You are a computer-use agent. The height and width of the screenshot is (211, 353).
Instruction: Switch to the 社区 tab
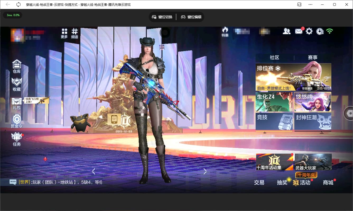[275, 58]
